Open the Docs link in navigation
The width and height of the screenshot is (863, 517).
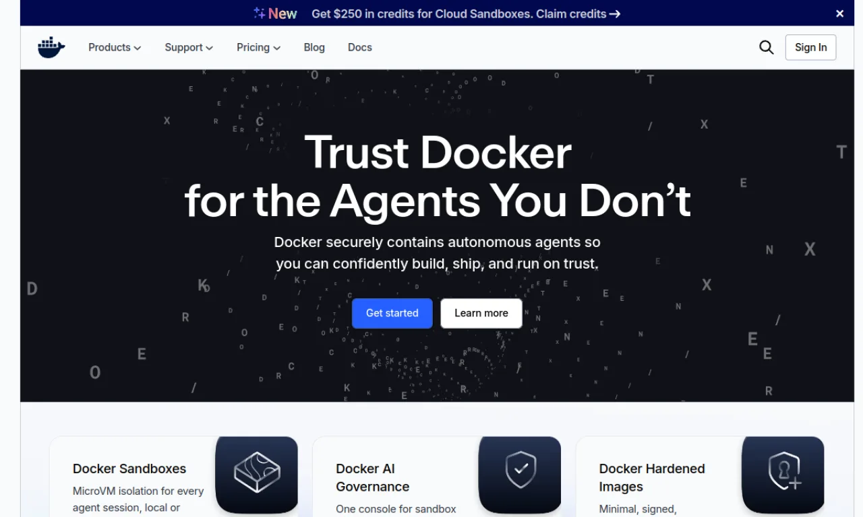tap(360, 47)
